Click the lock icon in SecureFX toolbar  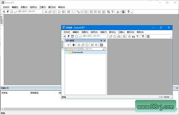(x=118, y=12)
